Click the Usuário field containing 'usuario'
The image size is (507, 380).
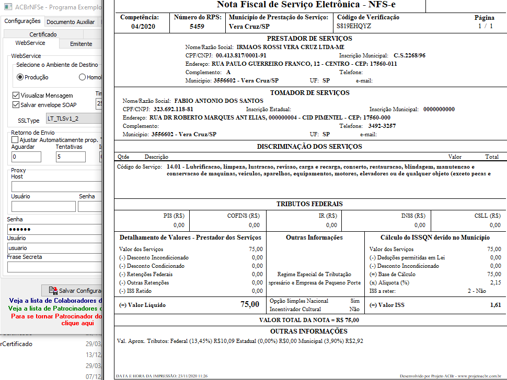pos(54,248)
